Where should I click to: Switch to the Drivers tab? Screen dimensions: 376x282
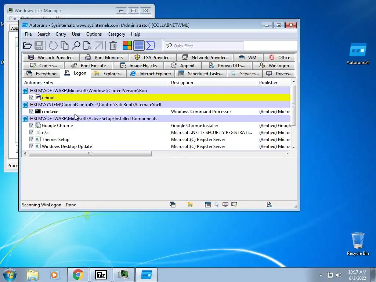tap(279, 73)
